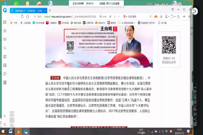Open the browser home page icon

tap(28, 17)
